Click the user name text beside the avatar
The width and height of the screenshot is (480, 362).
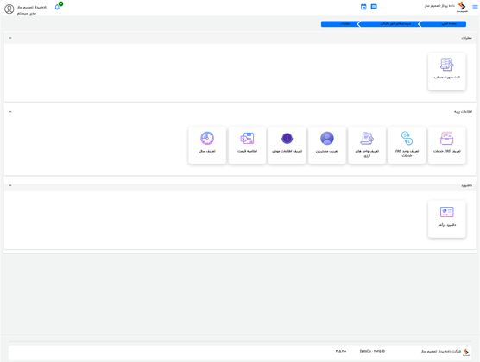(x=33, y=7)
